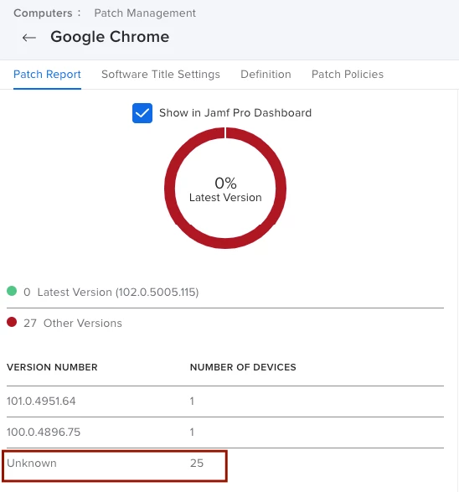Open the Patch Report tab
This screenshot has height=492, width=459.
point(47,75)
